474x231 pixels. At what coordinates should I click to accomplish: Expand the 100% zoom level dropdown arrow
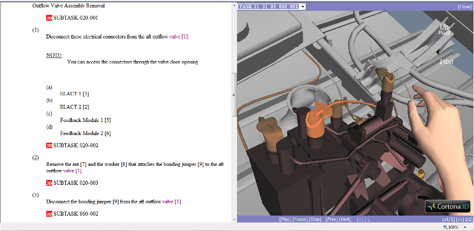(x=465, y=227)
